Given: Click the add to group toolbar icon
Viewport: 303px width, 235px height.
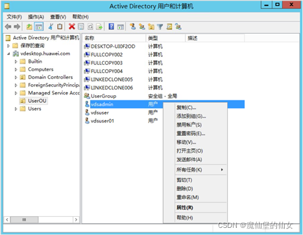Looking at the screenshot, I should click(178, 27).
